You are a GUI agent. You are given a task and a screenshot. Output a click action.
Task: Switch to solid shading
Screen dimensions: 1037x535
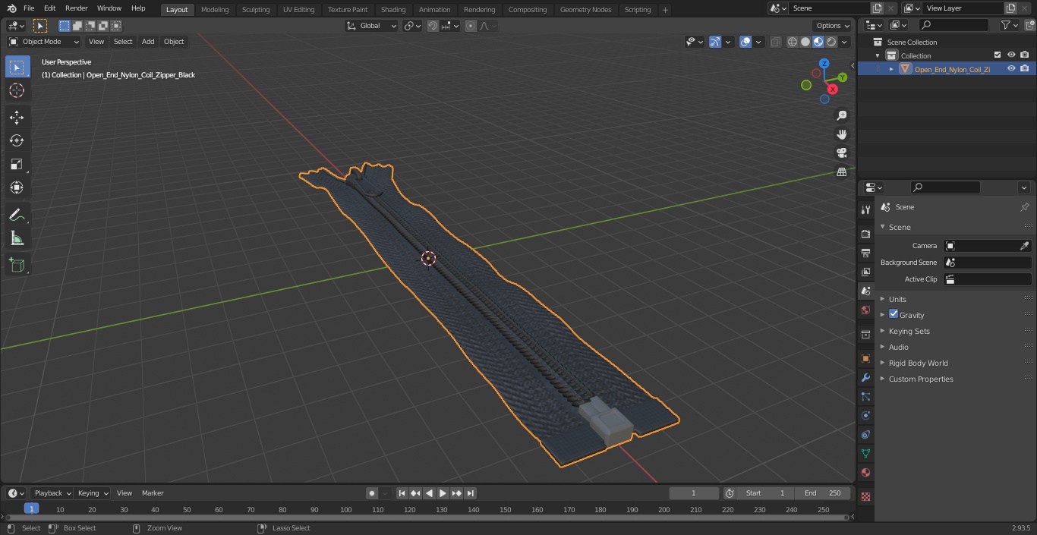click(805, 42)
